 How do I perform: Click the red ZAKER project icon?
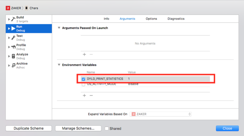[8, 8]
